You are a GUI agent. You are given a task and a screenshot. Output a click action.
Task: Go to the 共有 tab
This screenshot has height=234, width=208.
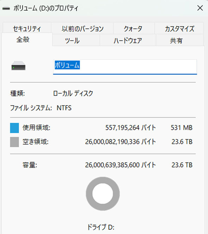pos(180,40)
